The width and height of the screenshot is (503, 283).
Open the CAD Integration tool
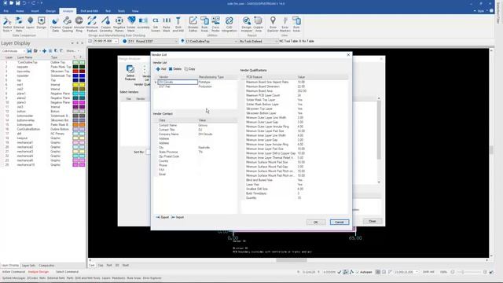[x=229, y=24]
